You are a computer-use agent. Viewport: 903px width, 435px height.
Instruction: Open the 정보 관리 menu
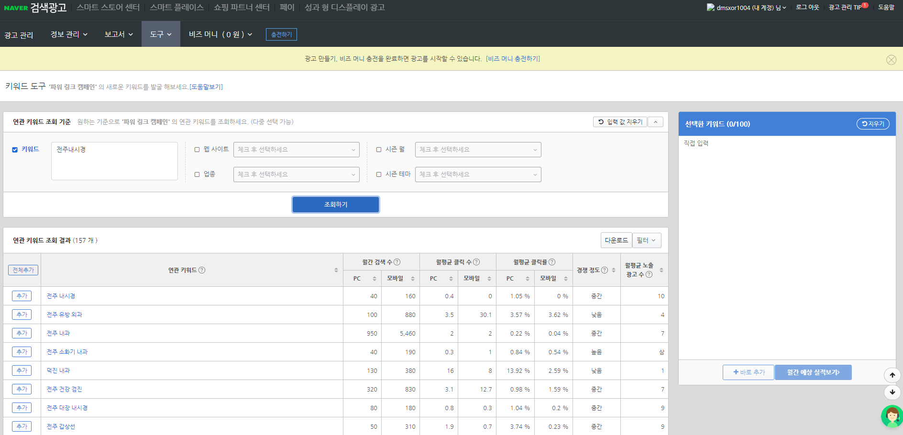point(69,34)
